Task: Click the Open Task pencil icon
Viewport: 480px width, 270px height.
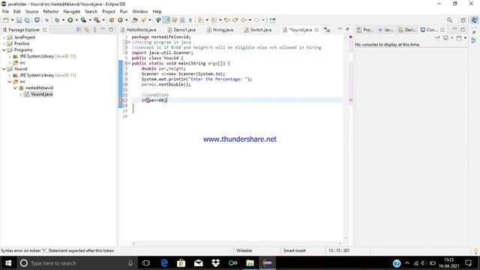Action: tap(143, 20)
